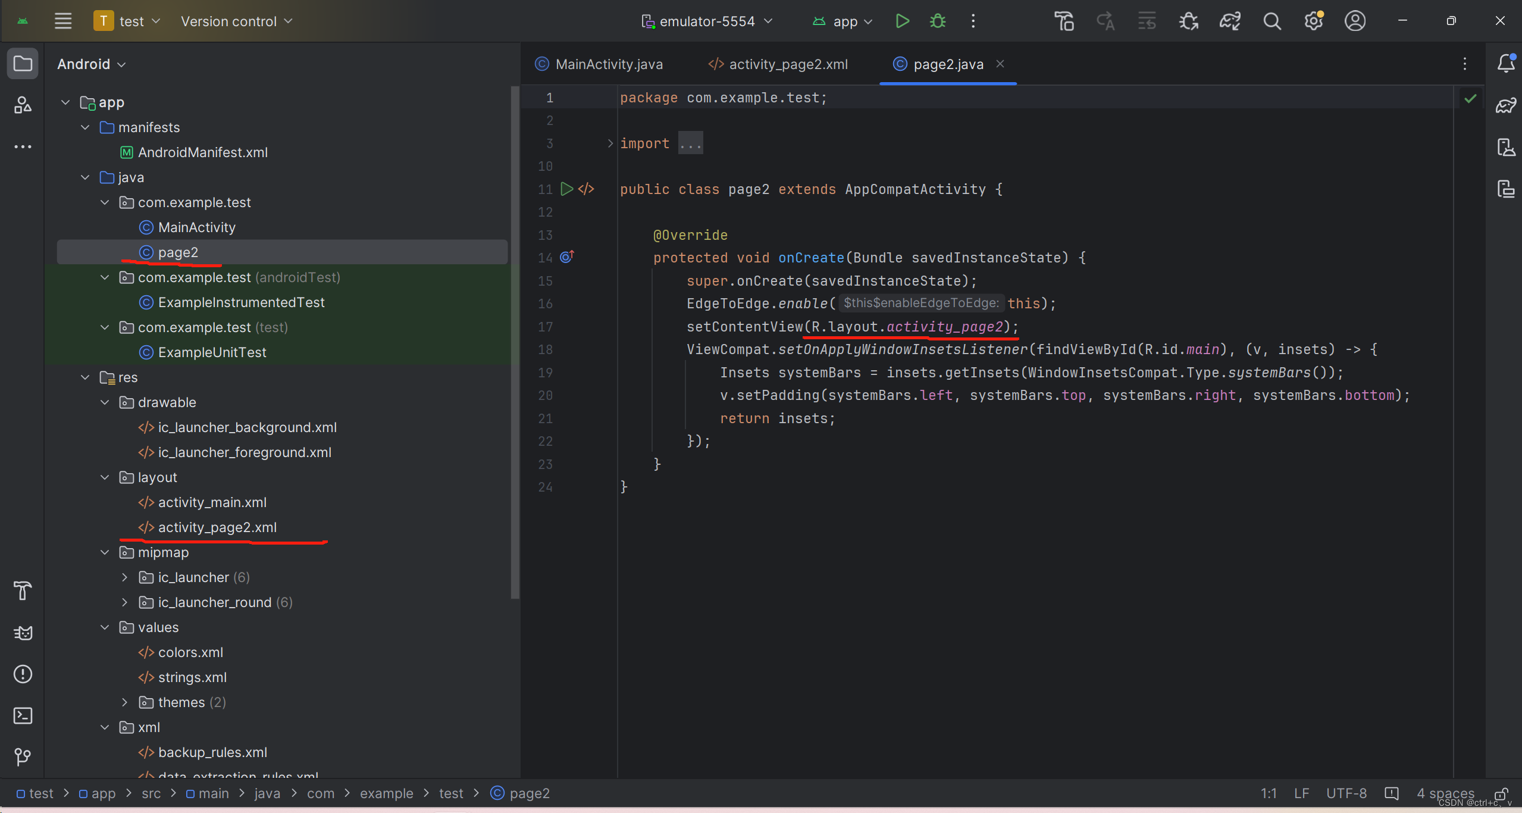Open the main hamburger menu

tap(63, 21)
